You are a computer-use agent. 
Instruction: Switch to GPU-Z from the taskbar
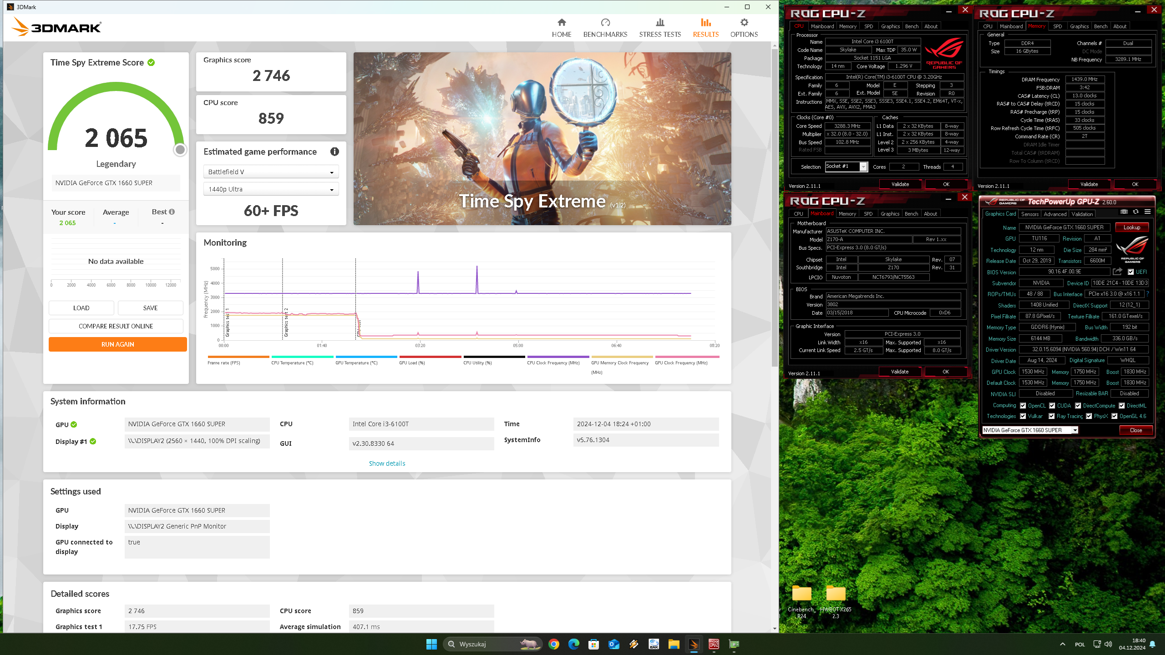coord(734,644)
